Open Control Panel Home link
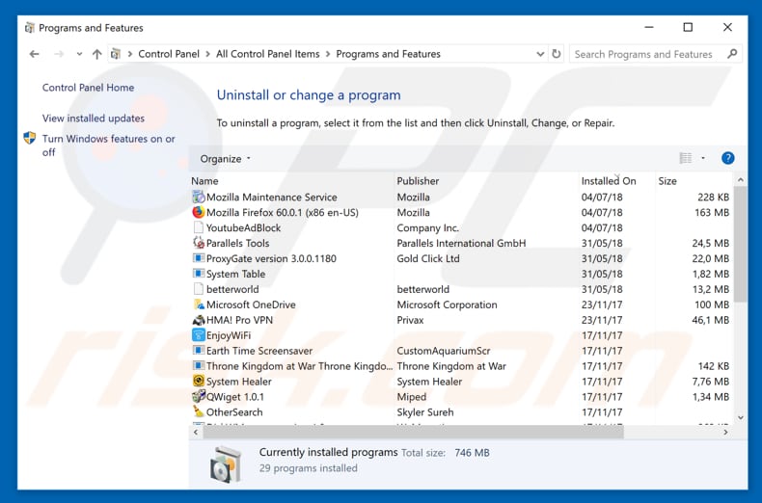762x503 pixels. (x=88, y=88)
